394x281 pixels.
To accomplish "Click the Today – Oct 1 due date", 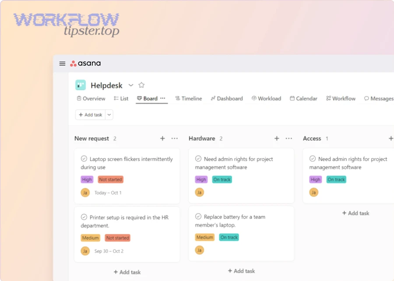I will pyautogui.click(x=108, y=193).
